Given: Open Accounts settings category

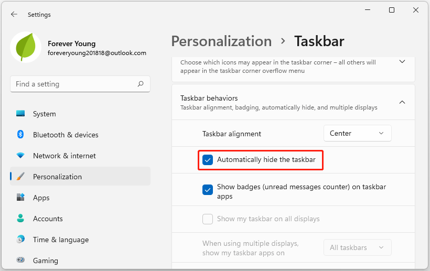Looking at the screenshot, I should tap(80, 219).
